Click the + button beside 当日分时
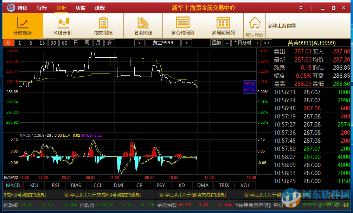353x213 pixels. (x=258, y=43)
